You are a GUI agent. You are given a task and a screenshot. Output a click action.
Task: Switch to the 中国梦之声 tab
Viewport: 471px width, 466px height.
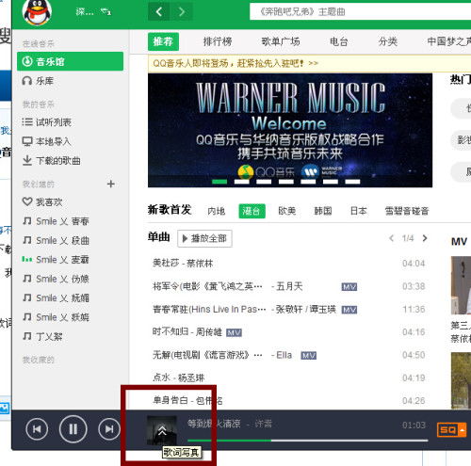point(449,41)
